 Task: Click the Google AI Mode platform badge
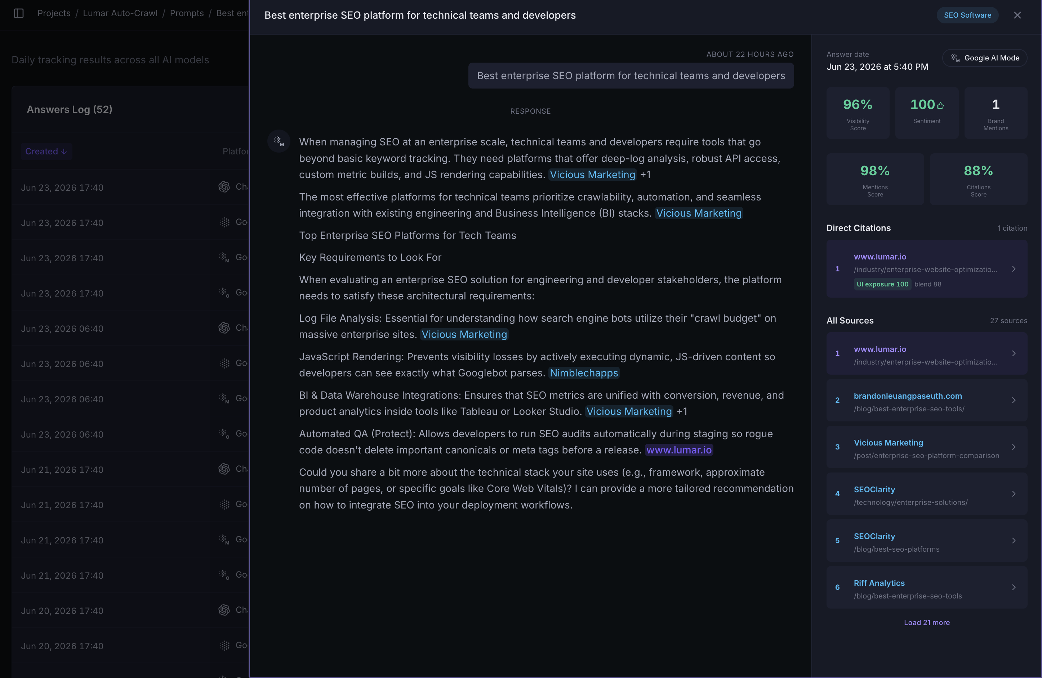point(984,58)
